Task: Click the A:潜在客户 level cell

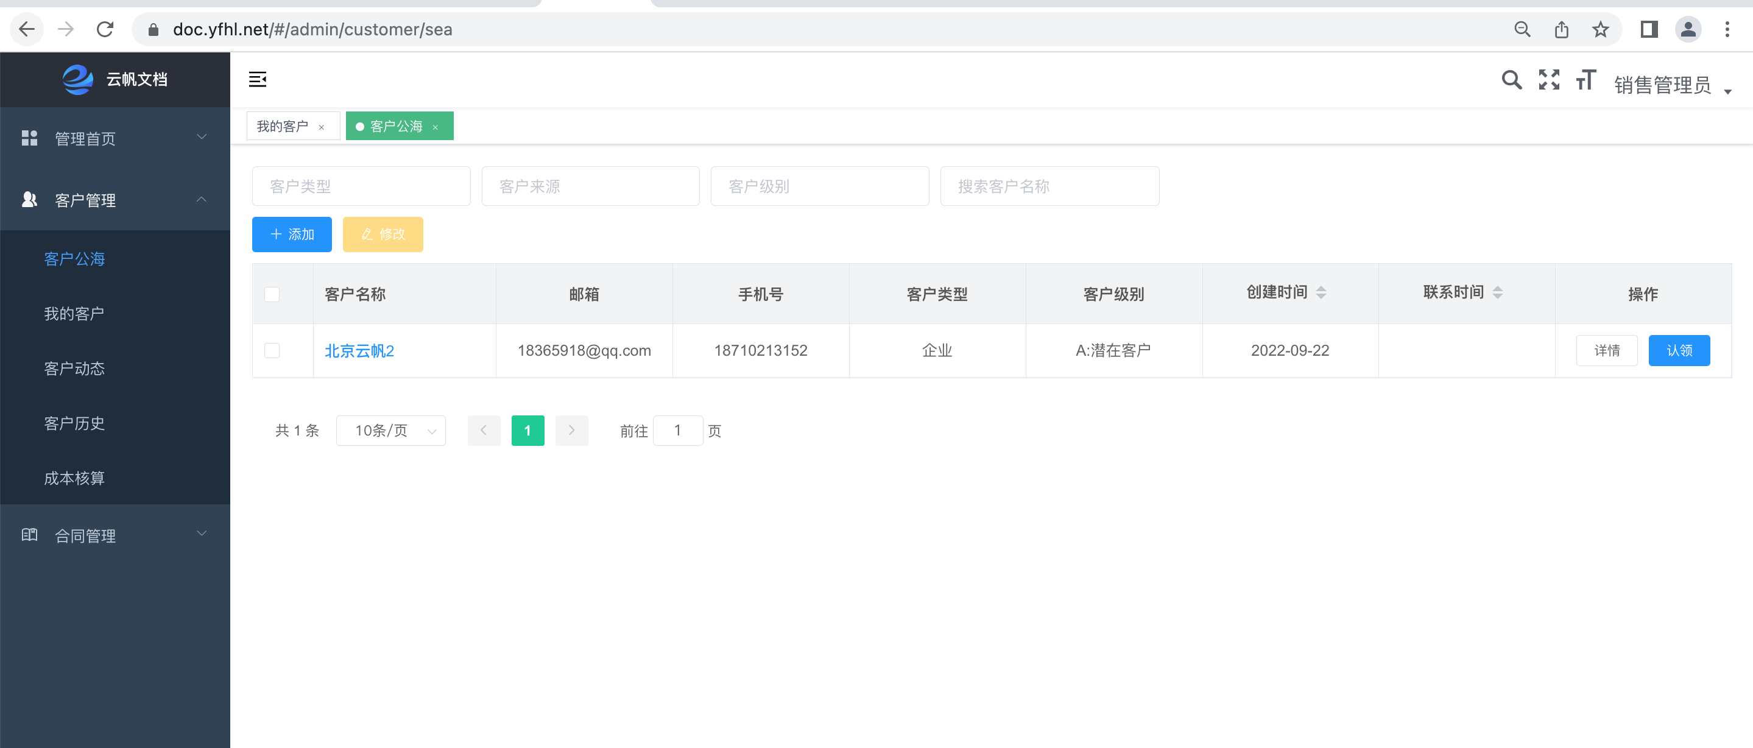Action: tap(1113, 350)
